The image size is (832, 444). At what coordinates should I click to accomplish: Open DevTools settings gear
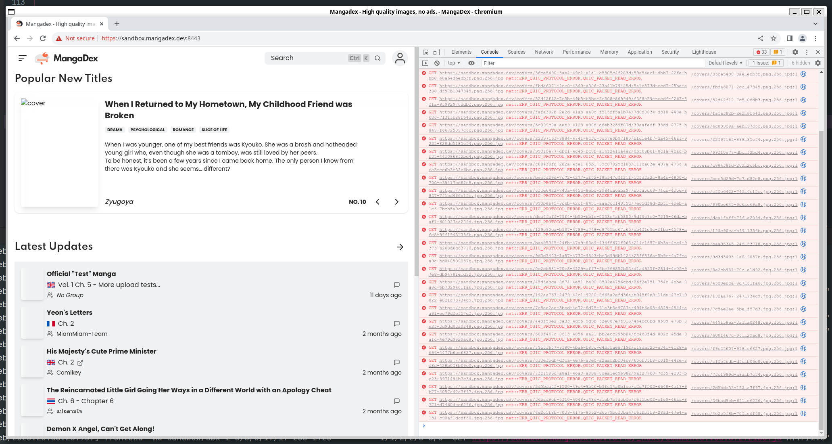[795, 52]
